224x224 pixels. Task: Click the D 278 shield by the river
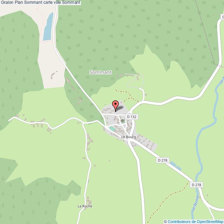pos(196,185)
